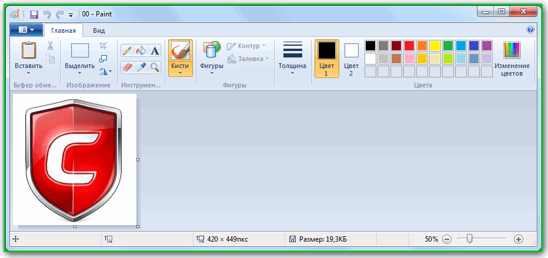Screen dimensions: 548x258
Task: Pick the orange color swatch
Action: (x=422, y=46)
